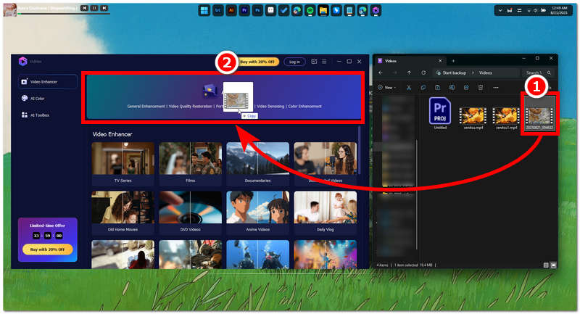This screenshot has height=314, width=580.
Task: Select the zenitsu1.mp4 video file
Action: (x=506, y=118)
